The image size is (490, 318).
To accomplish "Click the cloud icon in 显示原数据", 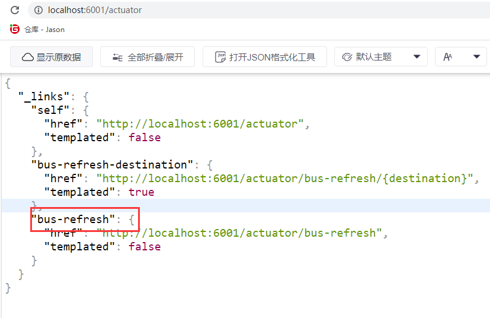I will point(27,58).
